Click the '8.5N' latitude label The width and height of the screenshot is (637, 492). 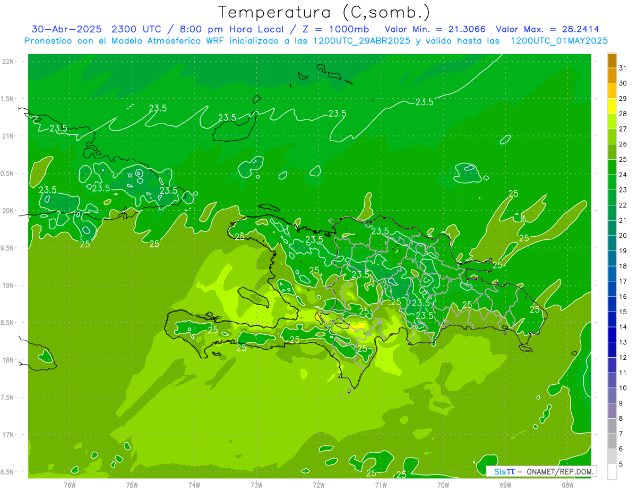[8, 323]
